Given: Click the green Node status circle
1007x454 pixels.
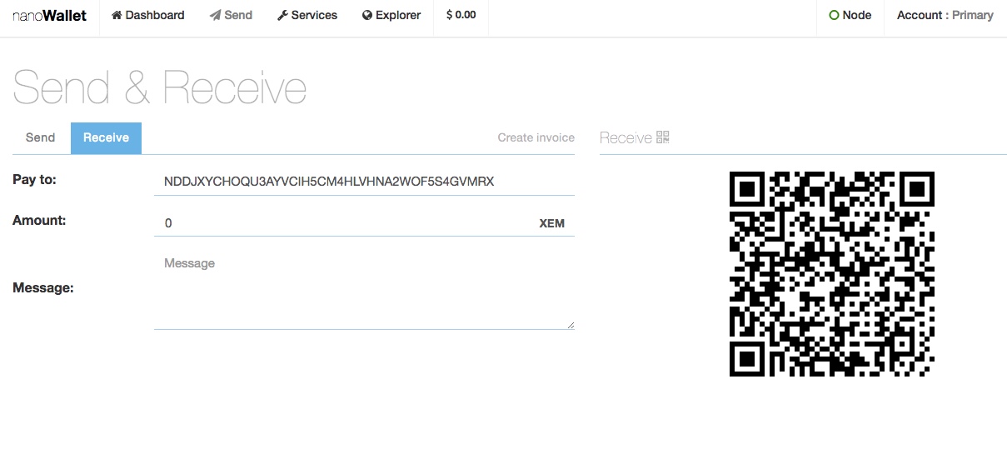Looking at the screenshot, I should click(834, 15).
